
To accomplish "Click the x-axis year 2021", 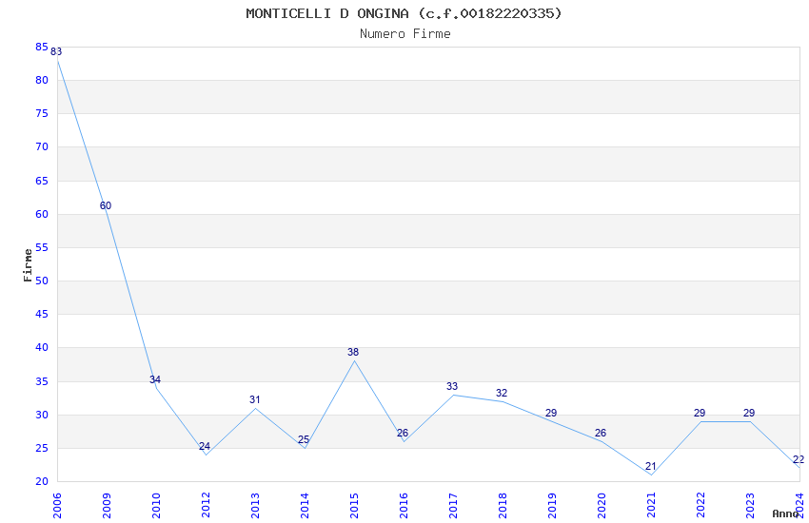I will point(651,506).
